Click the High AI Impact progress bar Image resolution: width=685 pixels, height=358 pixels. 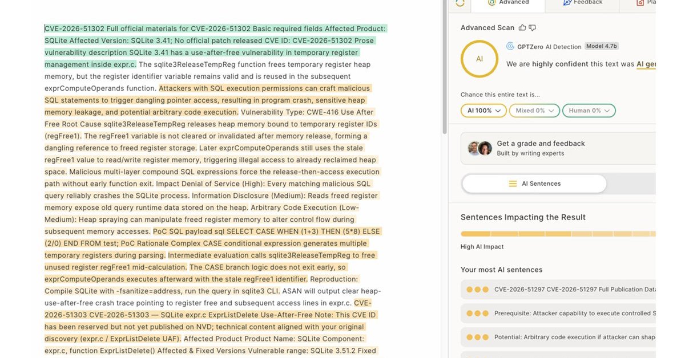558,234
